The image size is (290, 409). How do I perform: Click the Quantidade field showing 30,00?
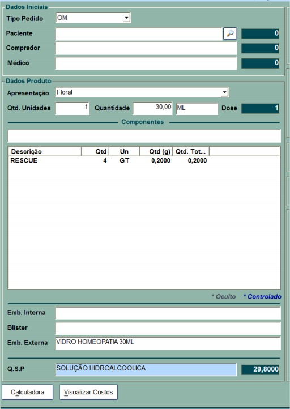pyautogui.click(x=152, y=109)
